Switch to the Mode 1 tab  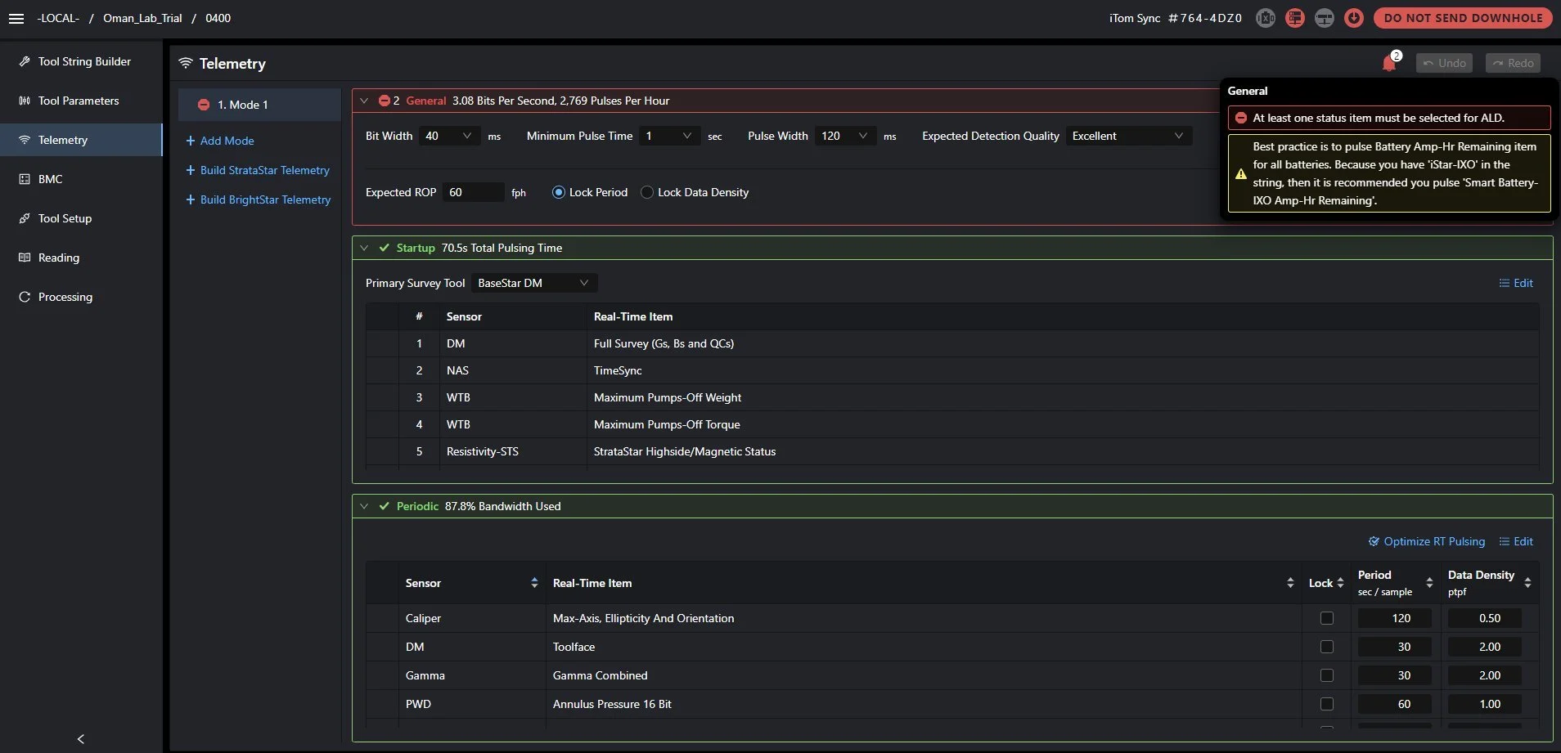pos(259,104)
